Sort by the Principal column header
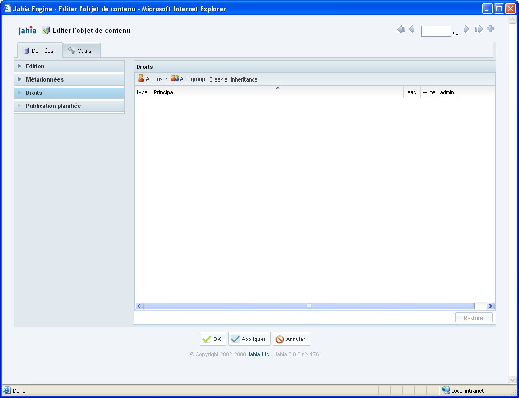The height and width of the screenshot is (398, 519). click(278, 92)
